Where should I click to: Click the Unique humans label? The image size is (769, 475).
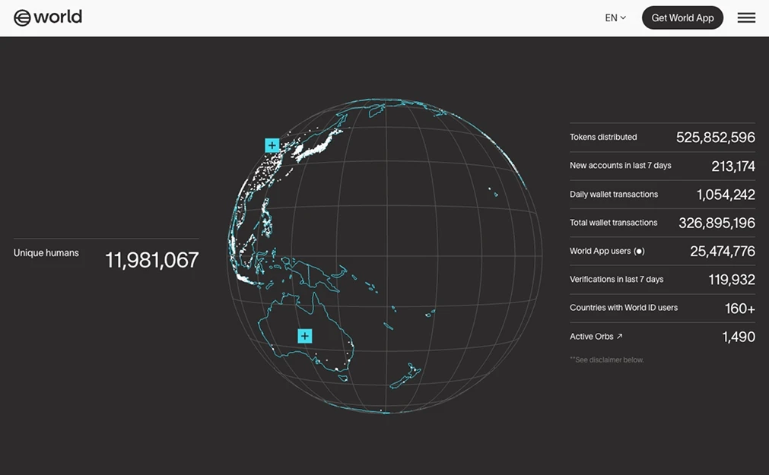[x=46, y=253]
